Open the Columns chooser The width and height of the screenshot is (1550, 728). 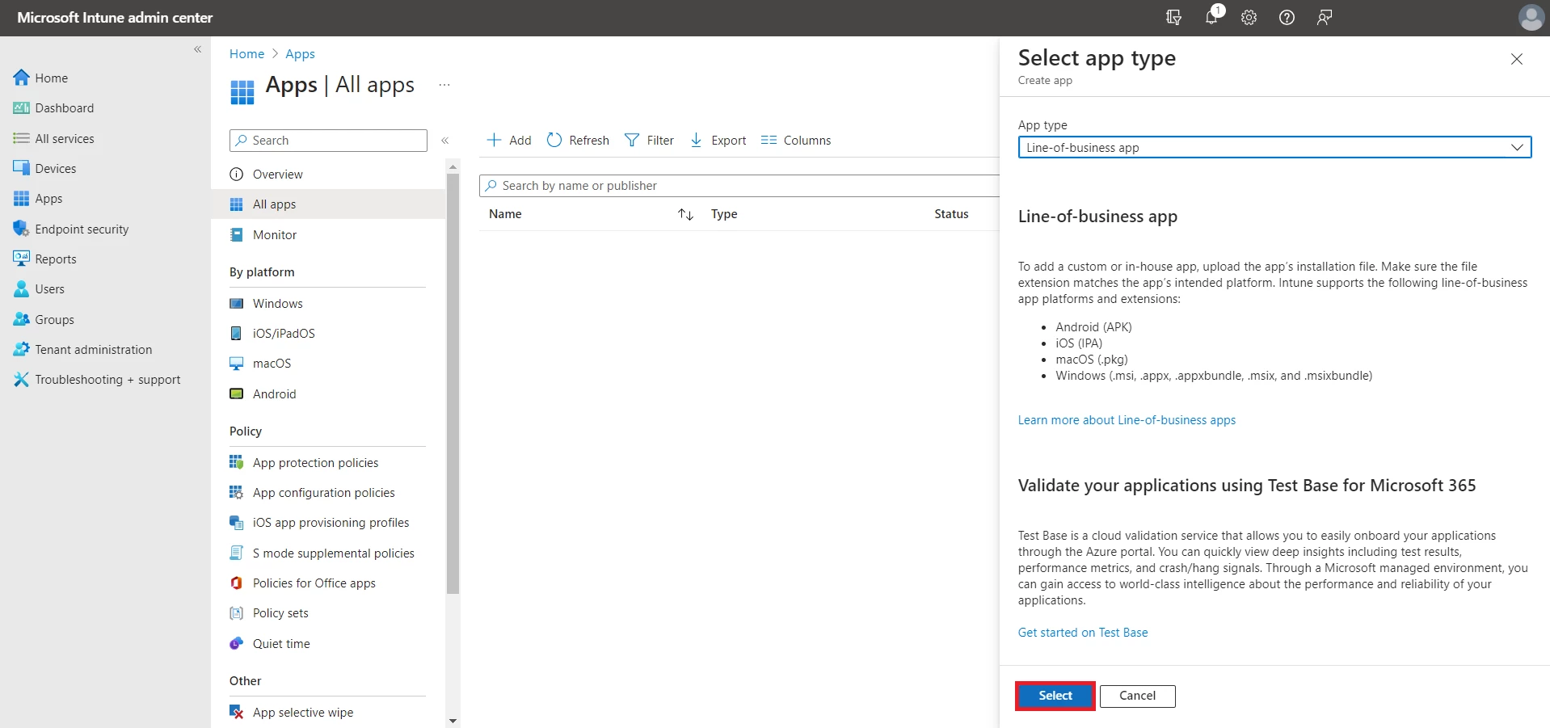click(x=796, y=141)
